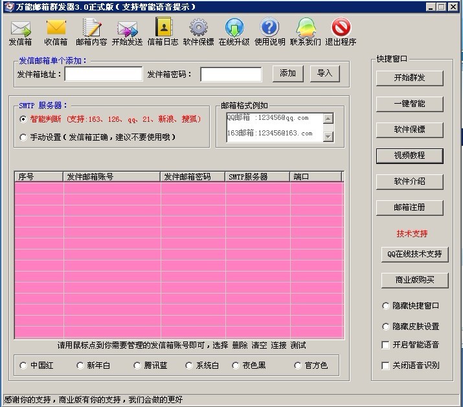Maximize the 万能邮箱群发器 window
Viewport: 463px width, 407px height.
pyautogui.click(x=441, y=6)
